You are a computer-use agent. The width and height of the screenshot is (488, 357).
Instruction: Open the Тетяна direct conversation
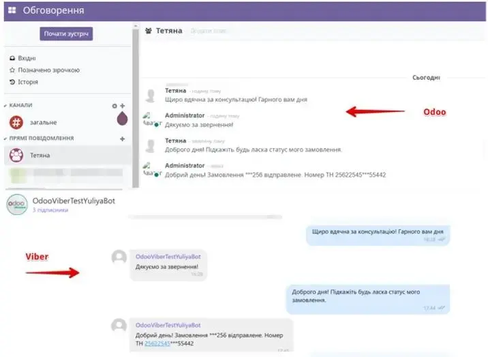pos(40,156)
